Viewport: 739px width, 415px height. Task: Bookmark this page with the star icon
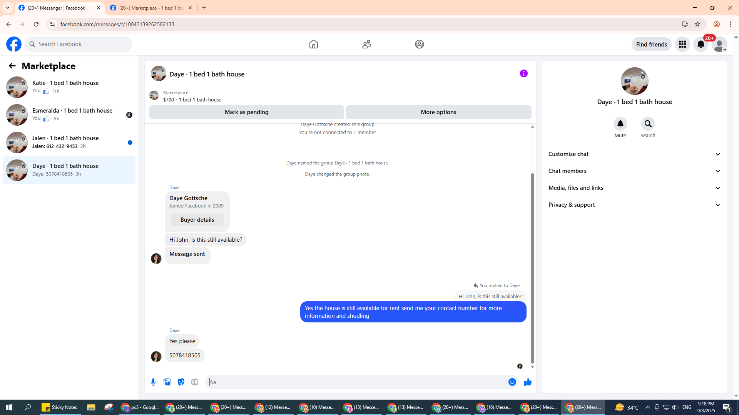[697, 24]
